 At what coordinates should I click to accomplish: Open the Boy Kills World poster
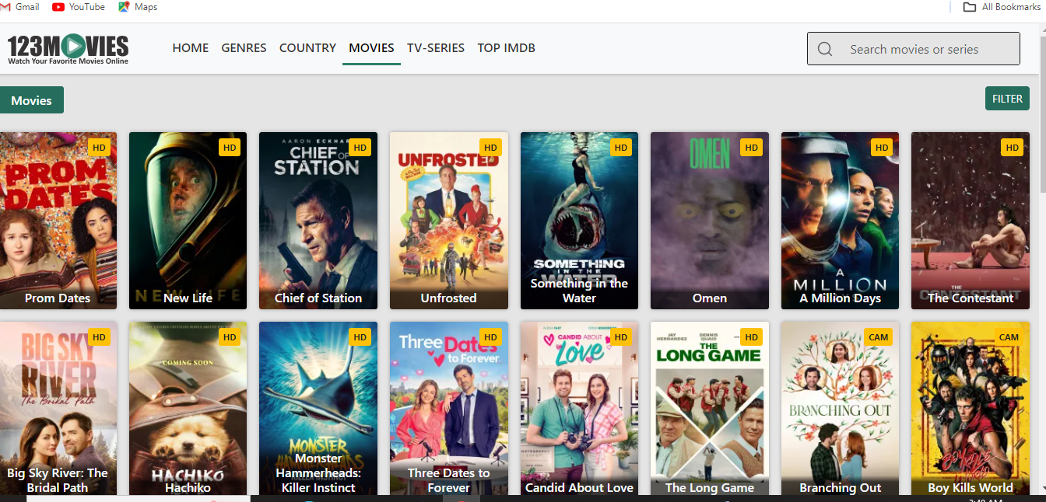pos(971,409)
